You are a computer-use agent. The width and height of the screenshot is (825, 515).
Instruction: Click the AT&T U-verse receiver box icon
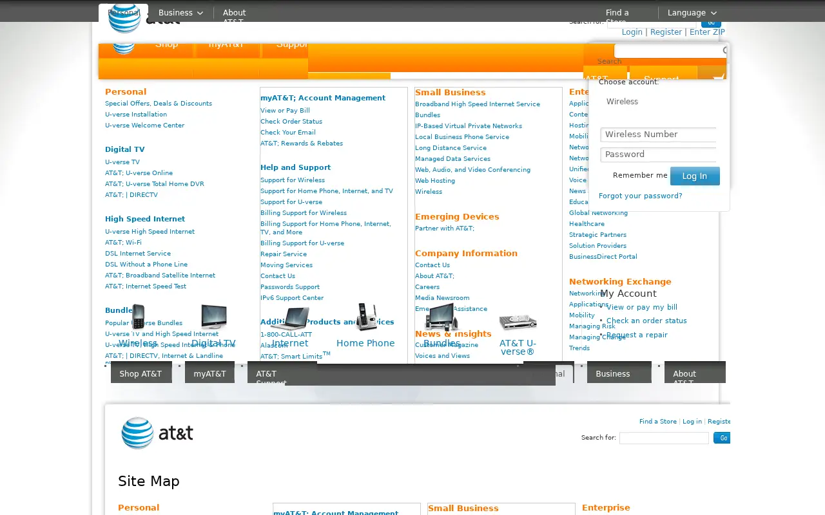[518, 321]
